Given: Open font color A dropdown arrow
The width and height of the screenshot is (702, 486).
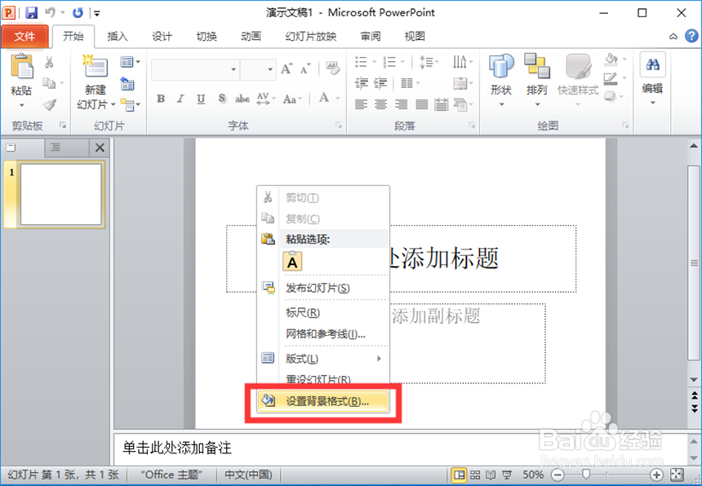Looking at the screenshot, I should click(x=338, y=99).
